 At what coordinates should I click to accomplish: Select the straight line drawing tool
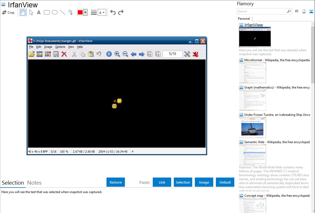point(63,12)
